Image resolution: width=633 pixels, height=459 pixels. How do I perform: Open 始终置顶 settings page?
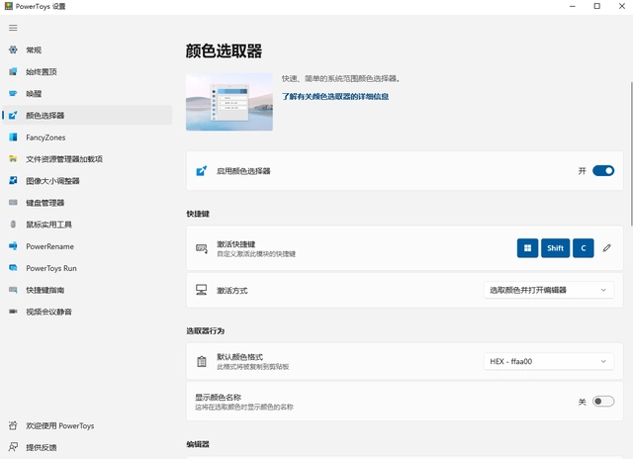click(x=87, y=71)
